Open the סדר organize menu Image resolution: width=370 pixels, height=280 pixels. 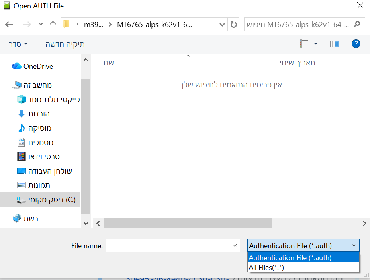click(18, 44)
